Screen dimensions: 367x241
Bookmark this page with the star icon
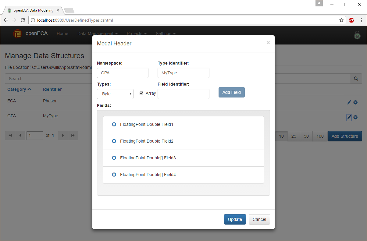coord(341,20)
